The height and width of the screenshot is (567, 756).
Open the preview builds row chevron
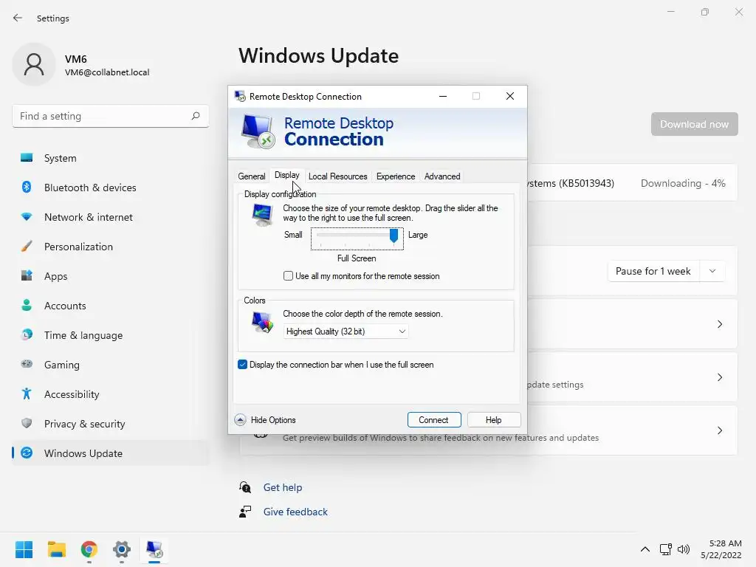coord(719,430)
